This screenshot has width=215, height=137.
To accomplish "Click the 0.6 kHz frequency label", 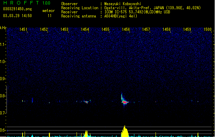I will tap(3, 130).
